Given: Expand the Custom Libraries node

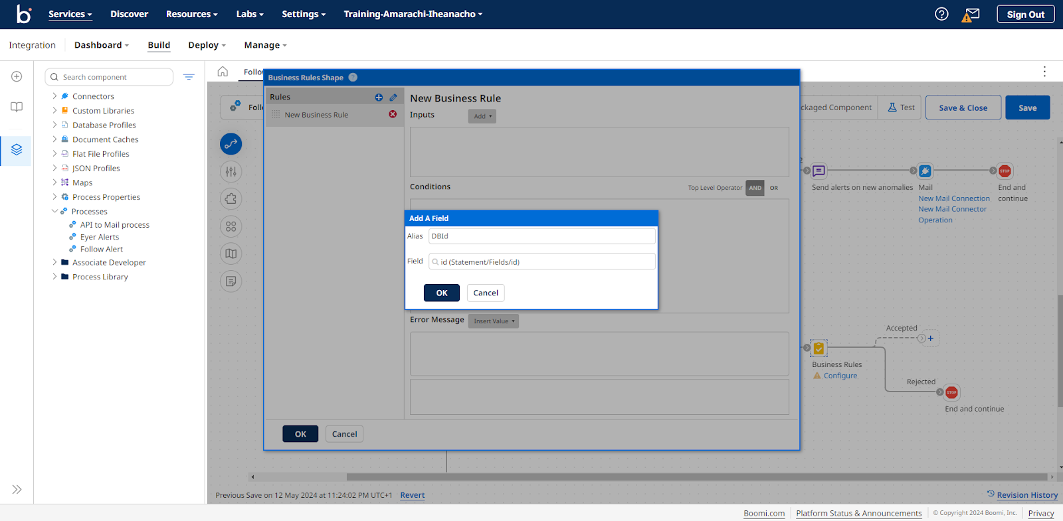Looking at the screenshot, I should pyautogui.click(x=54, y=110).
